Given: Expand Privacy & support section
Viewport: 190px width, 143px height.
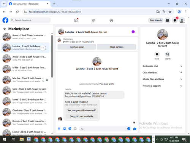Looking at the screenshot, I should pyautogui.click(x=163, y=86).
